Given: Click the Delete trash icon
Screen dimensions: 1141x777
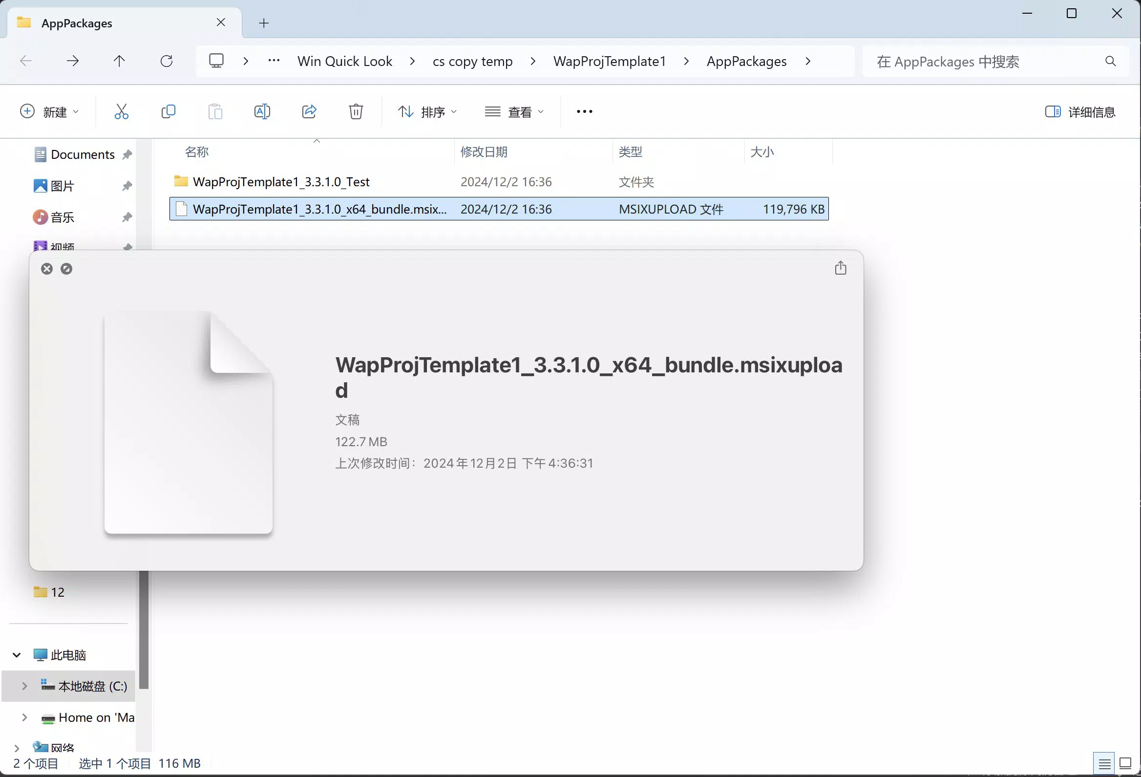Looking at the screenshot, I should point(356,111).
